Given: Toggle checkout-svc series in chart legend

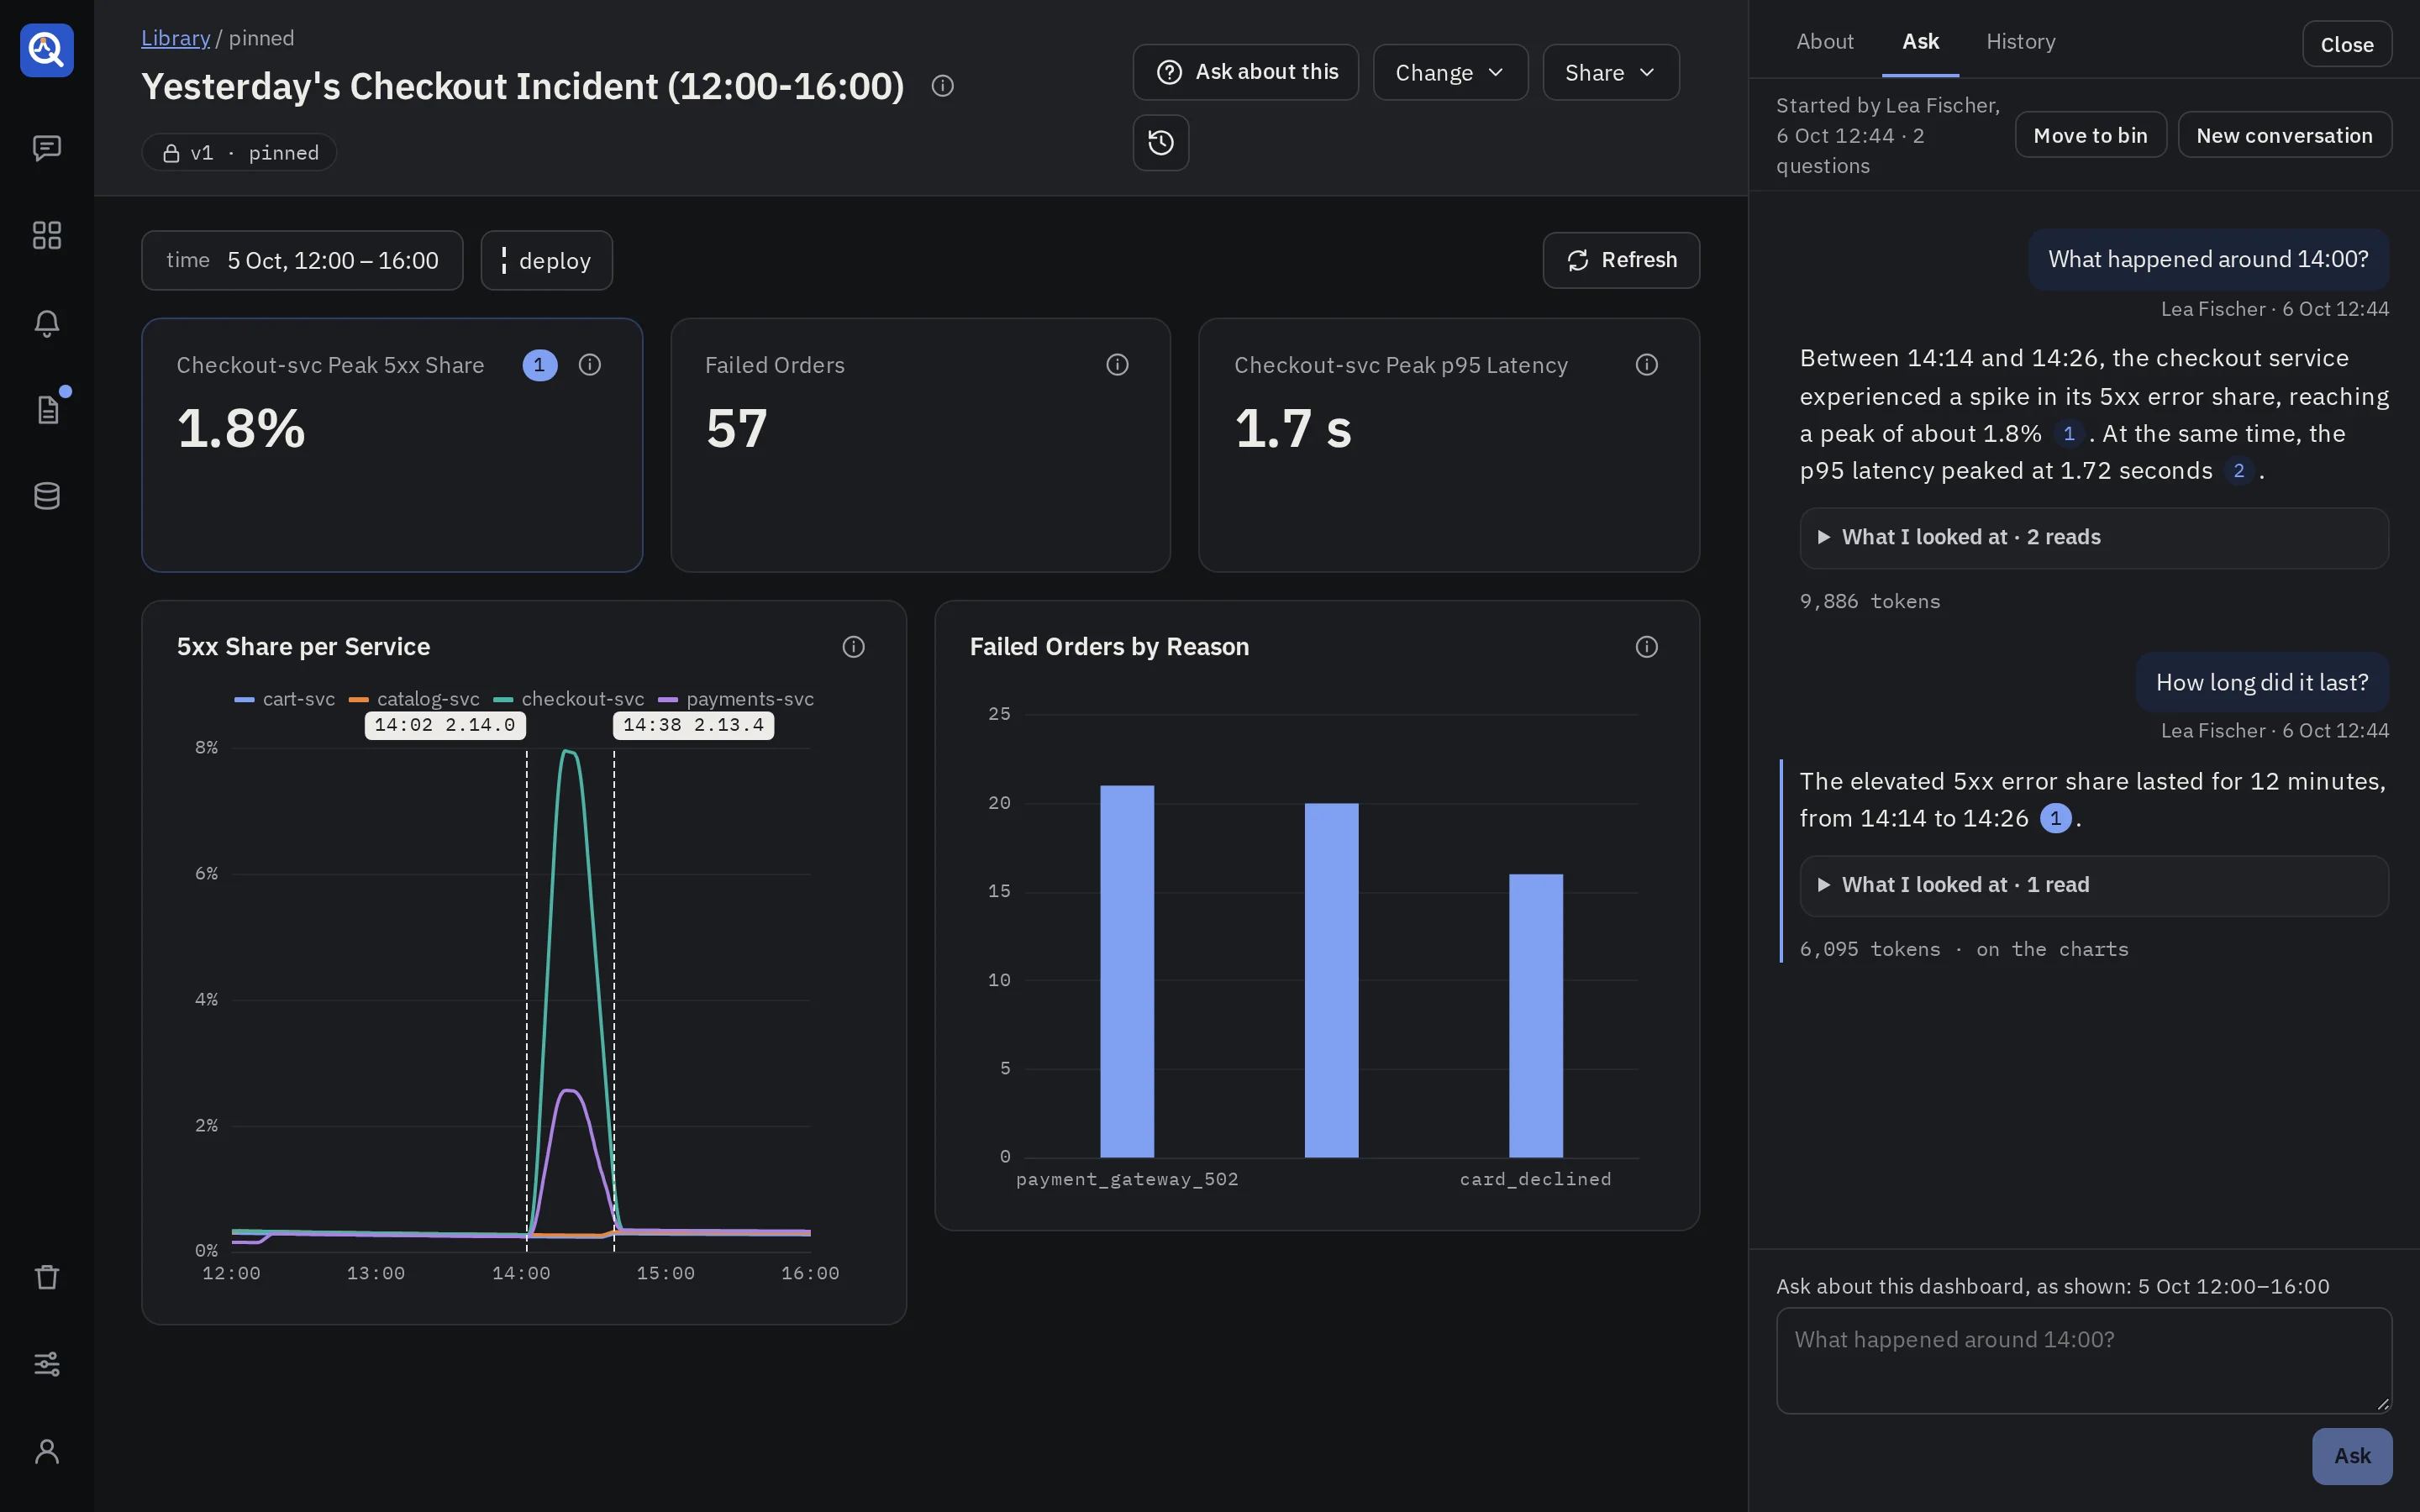Looking at the screenshot, I should coord(569,699).
